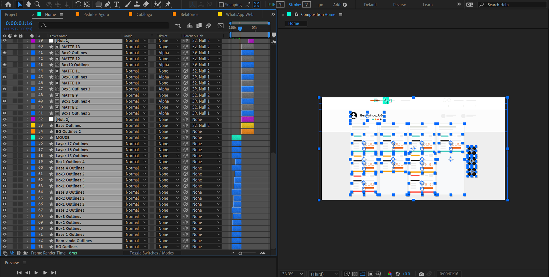Click the workspace panel layout icon
Screen dimensions: 549x277
click(x=470, y=5)
